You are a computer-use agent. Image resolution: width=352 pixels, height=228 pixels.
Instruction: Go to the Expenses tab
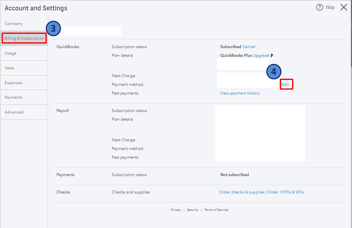(13, 83)
